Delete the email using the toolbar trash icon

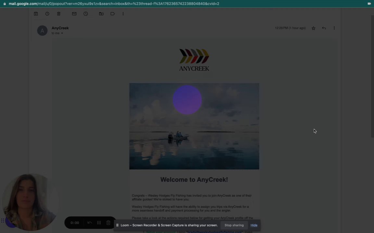tap(59, 14)
